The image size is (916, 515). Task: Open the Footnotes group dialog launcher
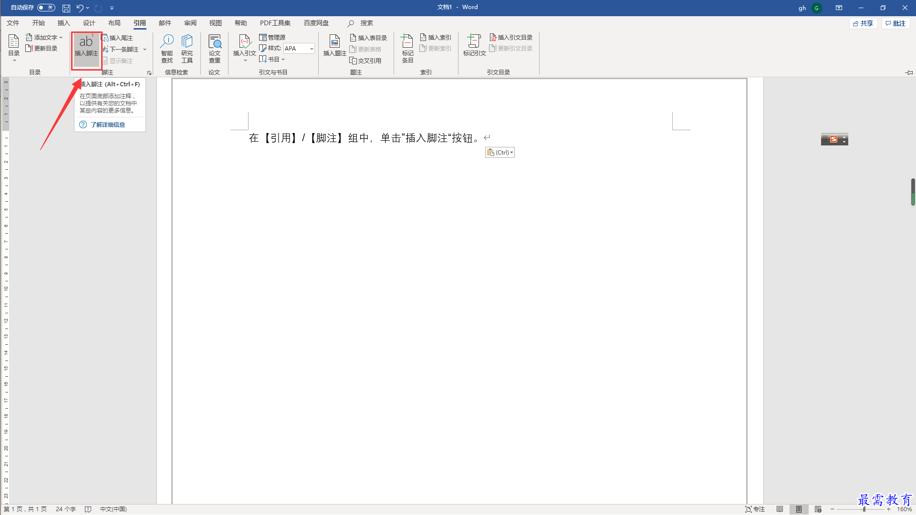(149, 73)
